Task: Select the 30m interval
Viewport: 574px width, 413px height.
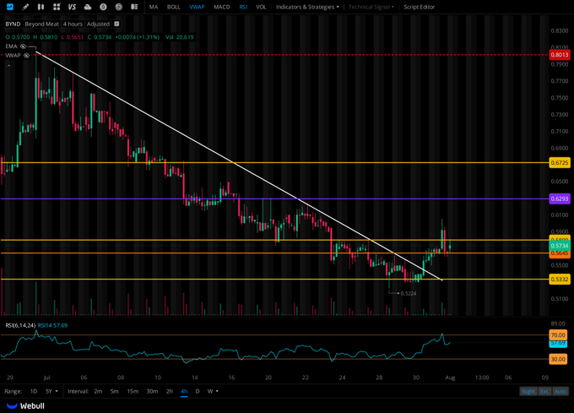Action: 152,391
